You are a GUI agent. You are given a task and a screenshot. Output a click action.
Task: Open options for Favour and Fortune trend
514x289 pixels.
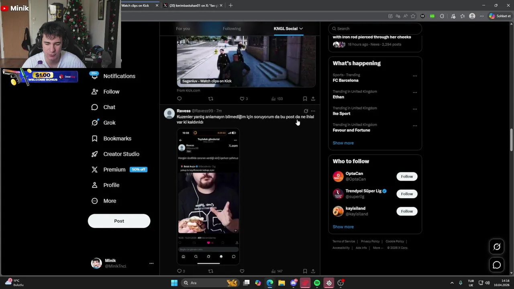tap(415, 126)
